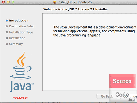Click the Continue button
The image size is (137, 103).
coord(129,96)
